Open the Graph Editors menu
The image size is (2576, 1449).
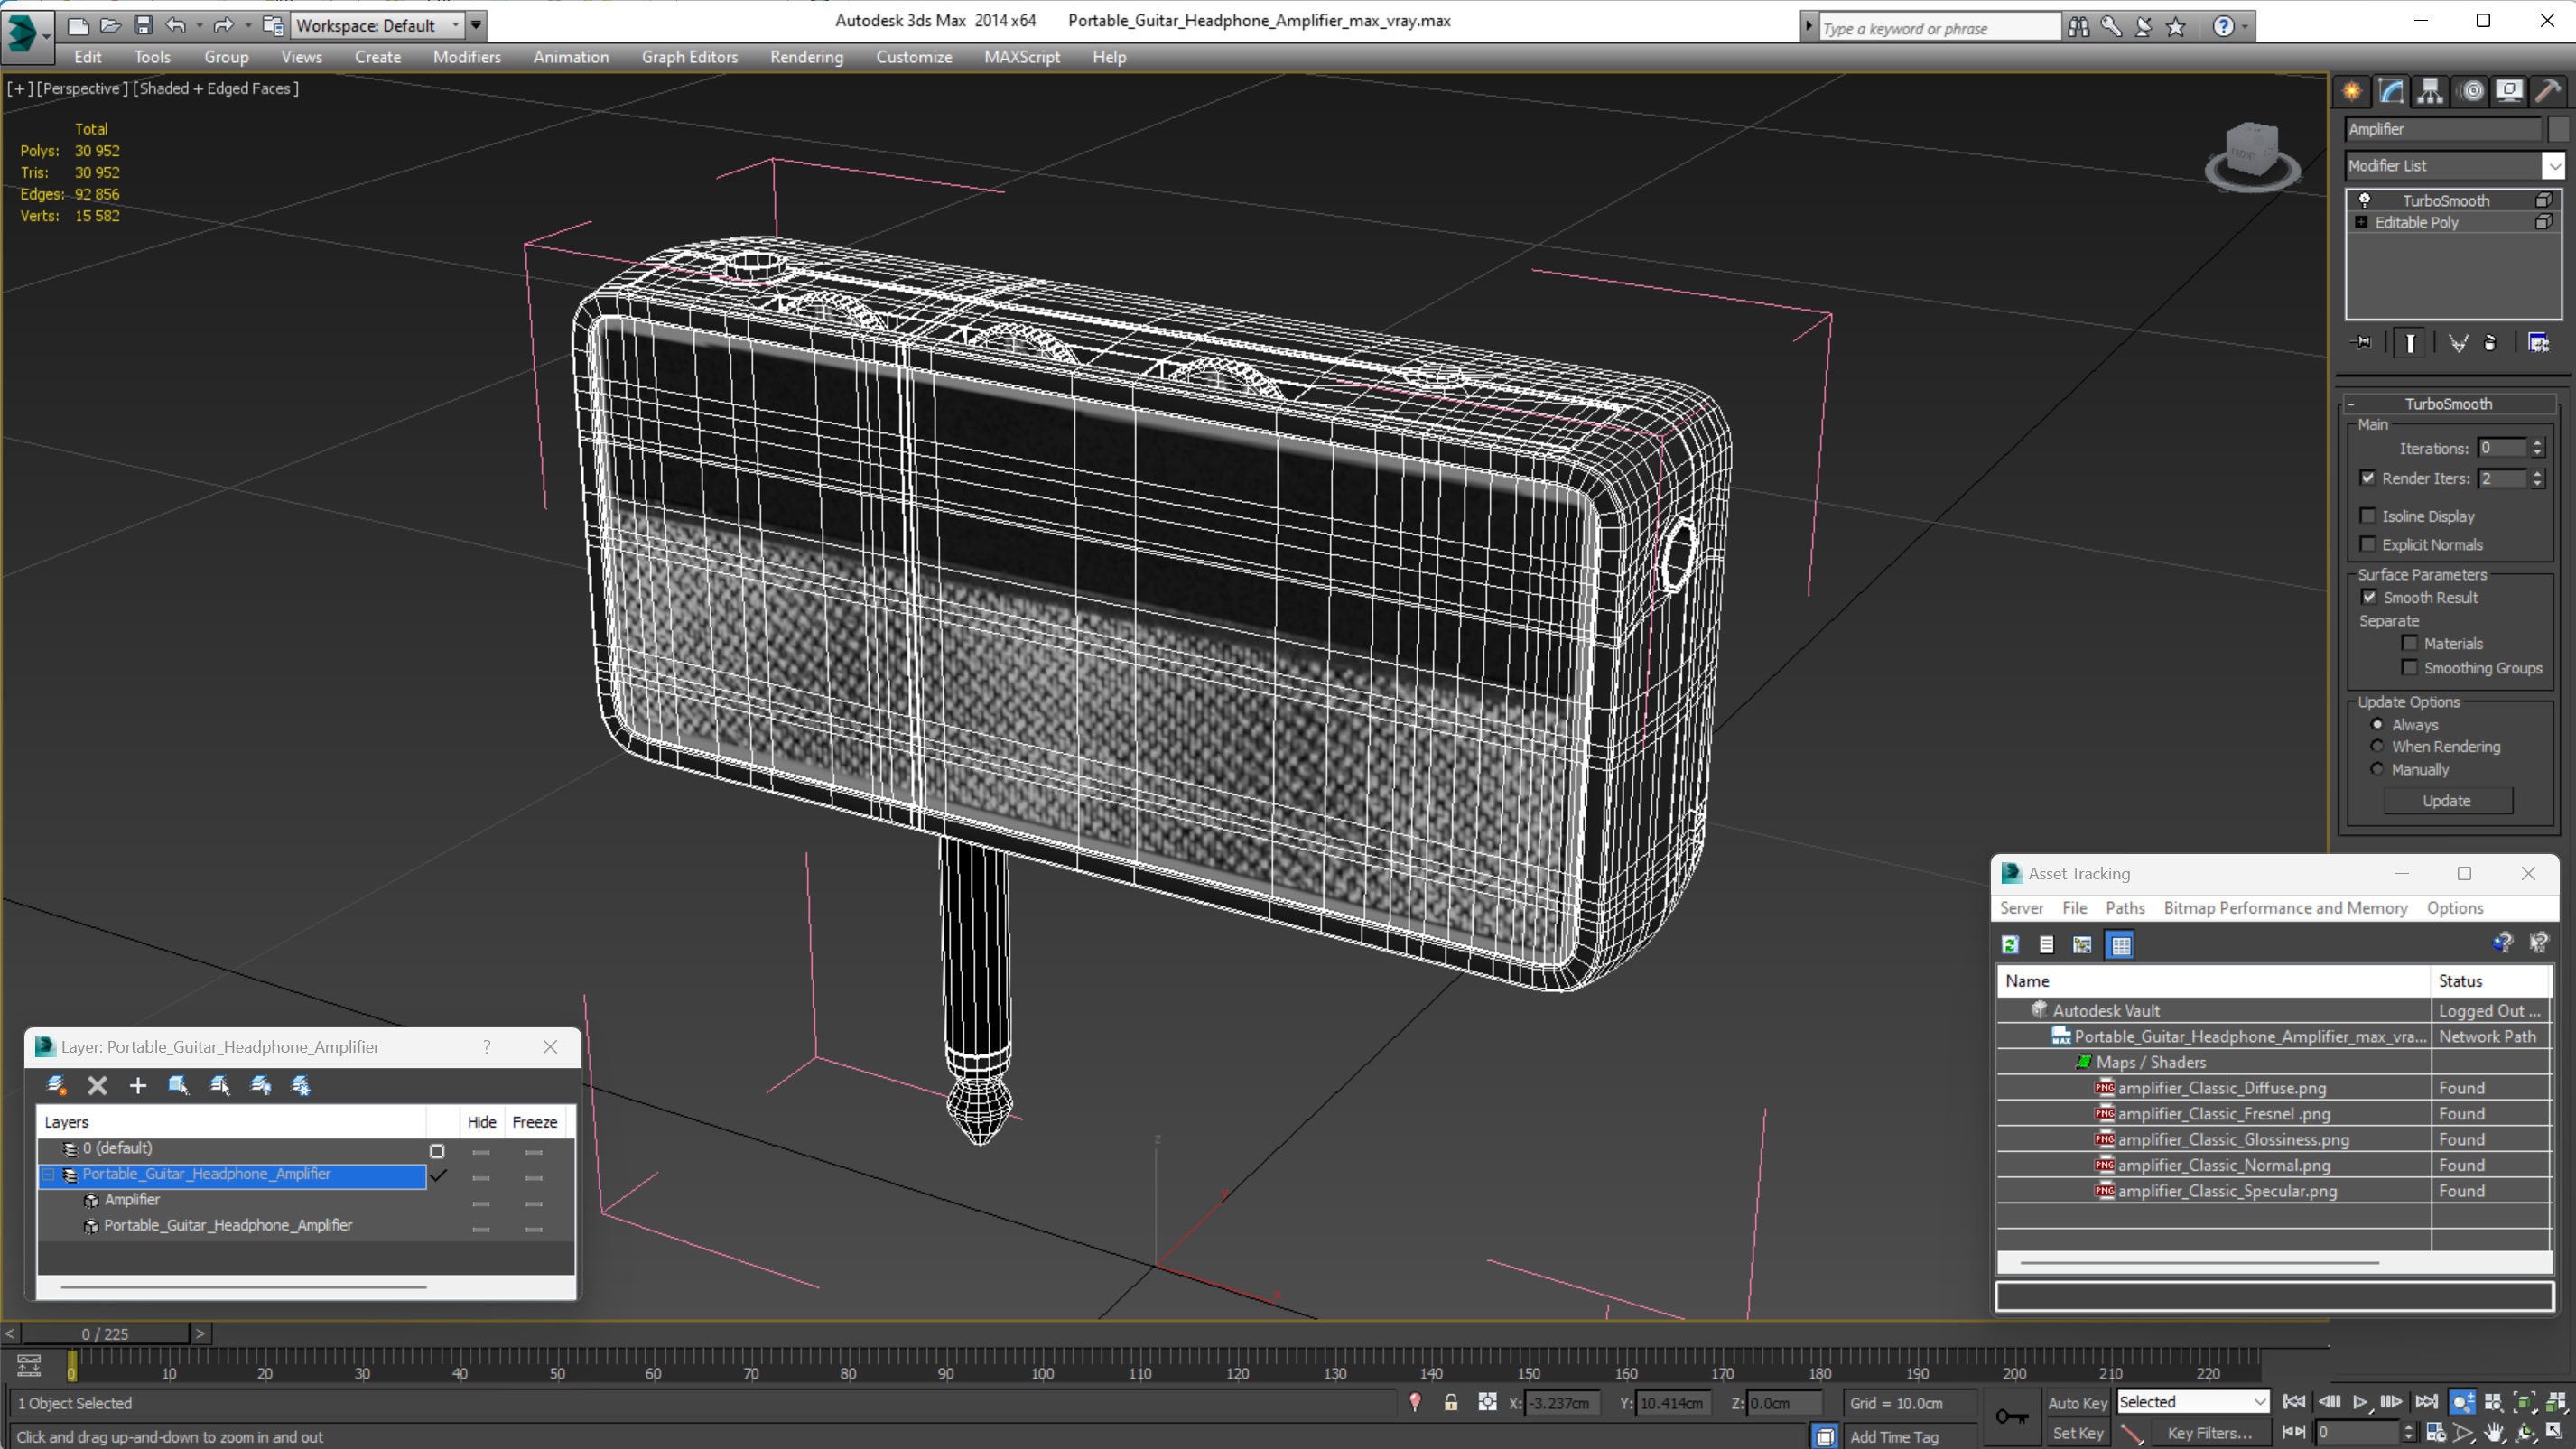pyautogui.click(x=689, y=57)
